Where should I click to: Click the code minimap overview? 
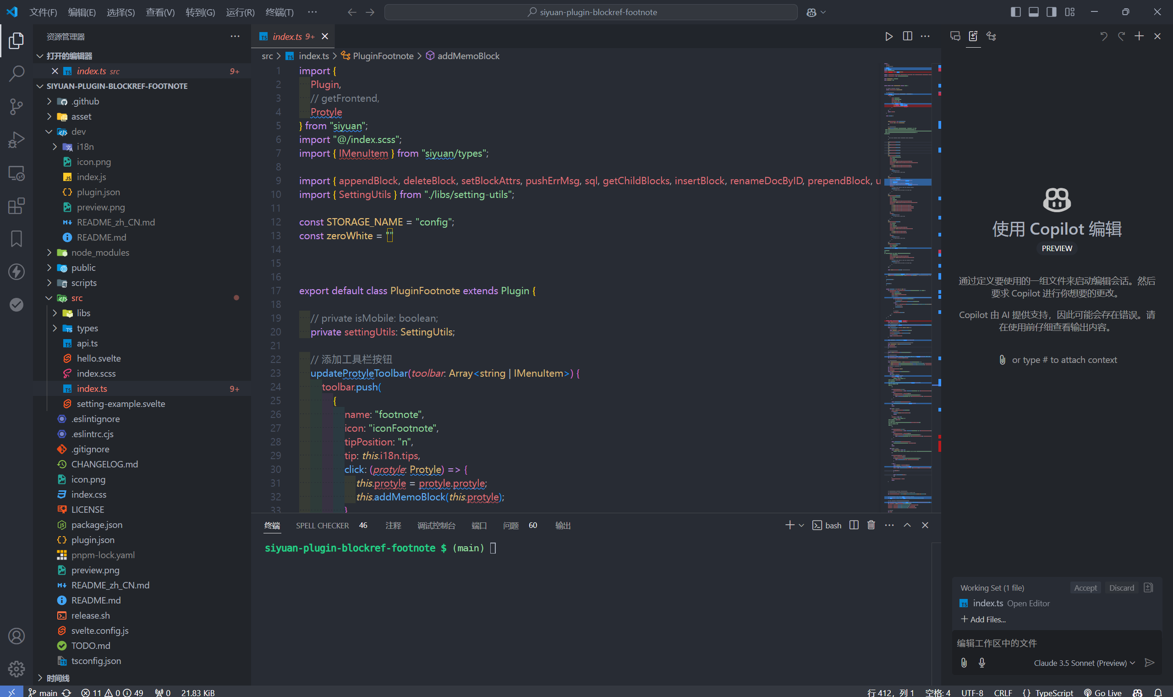pos(907,282)
